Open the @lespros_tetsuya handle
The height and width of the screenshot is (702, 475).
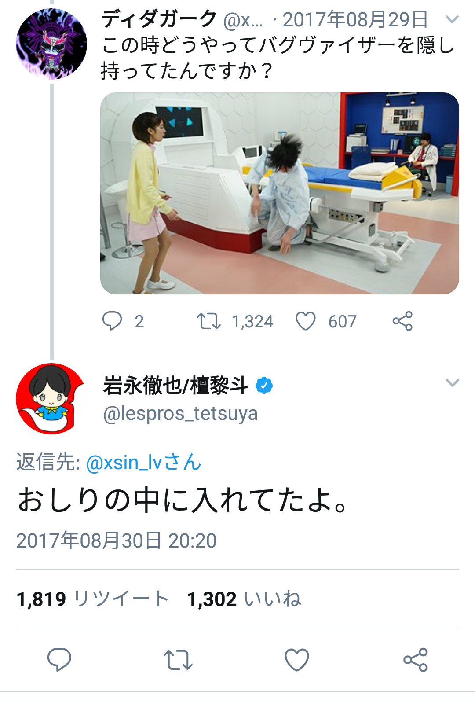click(180, 413)
